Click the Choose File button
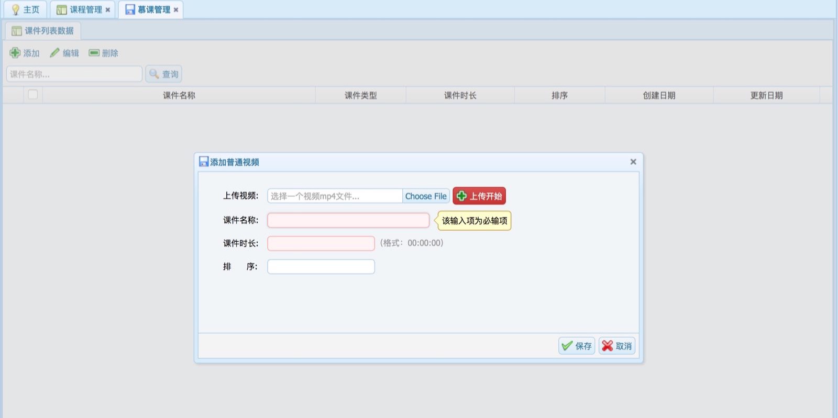This screenshot has width=838, height=418. pyautogui.click(x=425, y=196)
